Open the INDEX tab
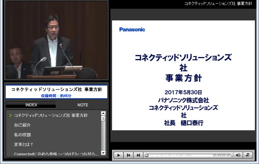This screenshot has width=259, height=164. (31, 105)
